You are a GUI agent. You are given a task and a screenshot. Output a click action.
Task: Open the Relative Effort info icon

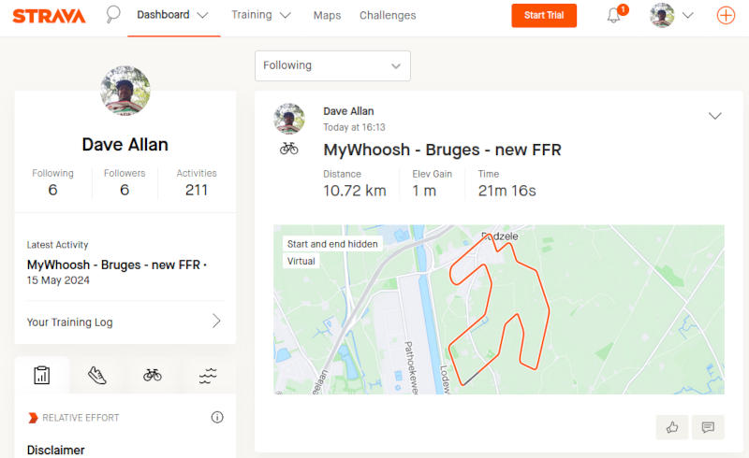point(217,417)
